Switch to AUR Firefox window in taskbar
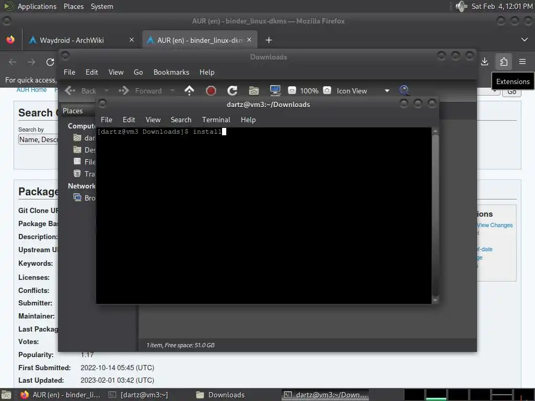The width and height of the screenshot is (535, 401). pyautogui.click(x=60, y=395)
